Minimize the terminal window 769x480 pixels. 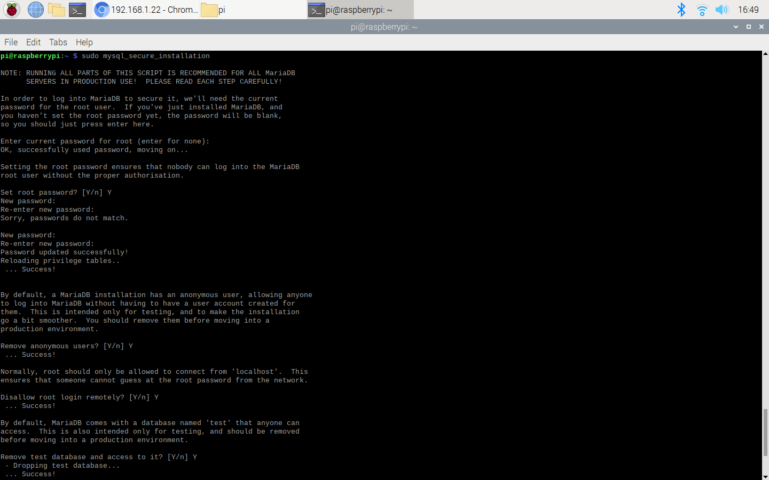point(736,27)
